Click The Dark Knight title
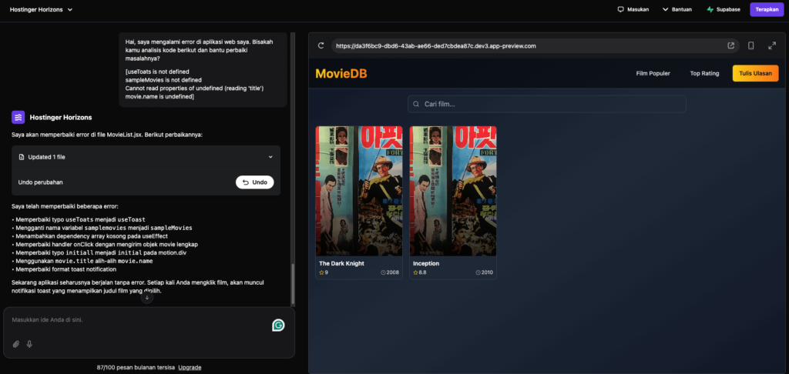The height and width of the screenshot is (374, 789). [x=341, y=263]
